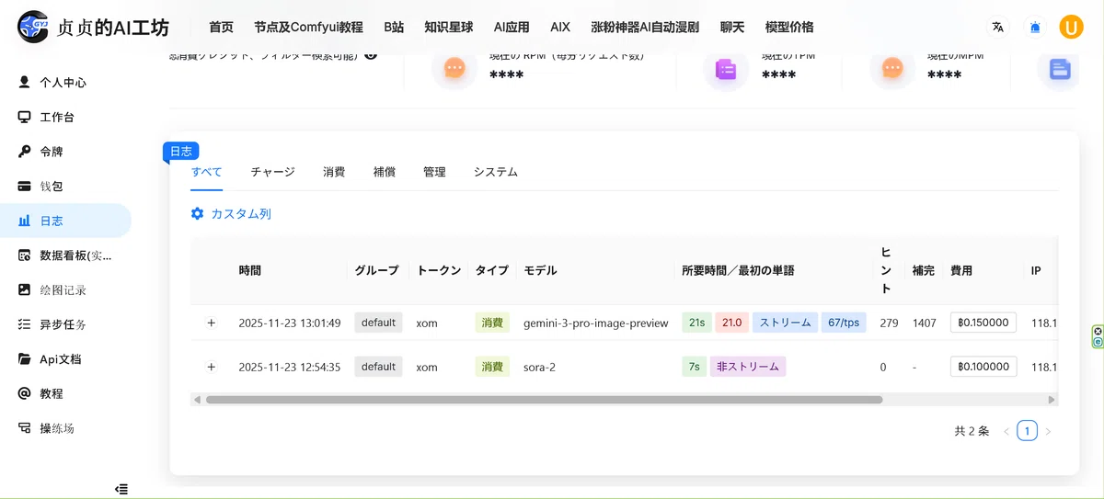The width and height of the screenshot is (1104, 499).
Task: Click the scrollbar right arrow
Action: 1052,400
